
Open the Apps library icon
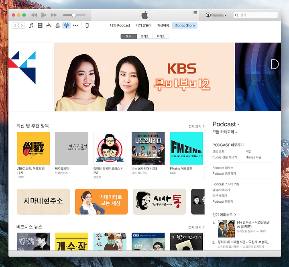tap(49, 25)
